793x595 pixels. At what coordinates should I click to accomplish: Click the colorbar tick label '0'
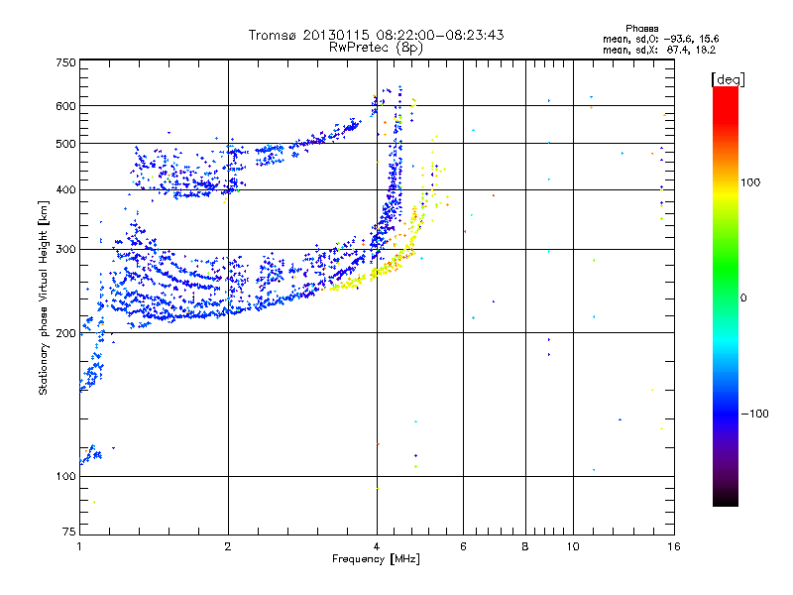743,298
